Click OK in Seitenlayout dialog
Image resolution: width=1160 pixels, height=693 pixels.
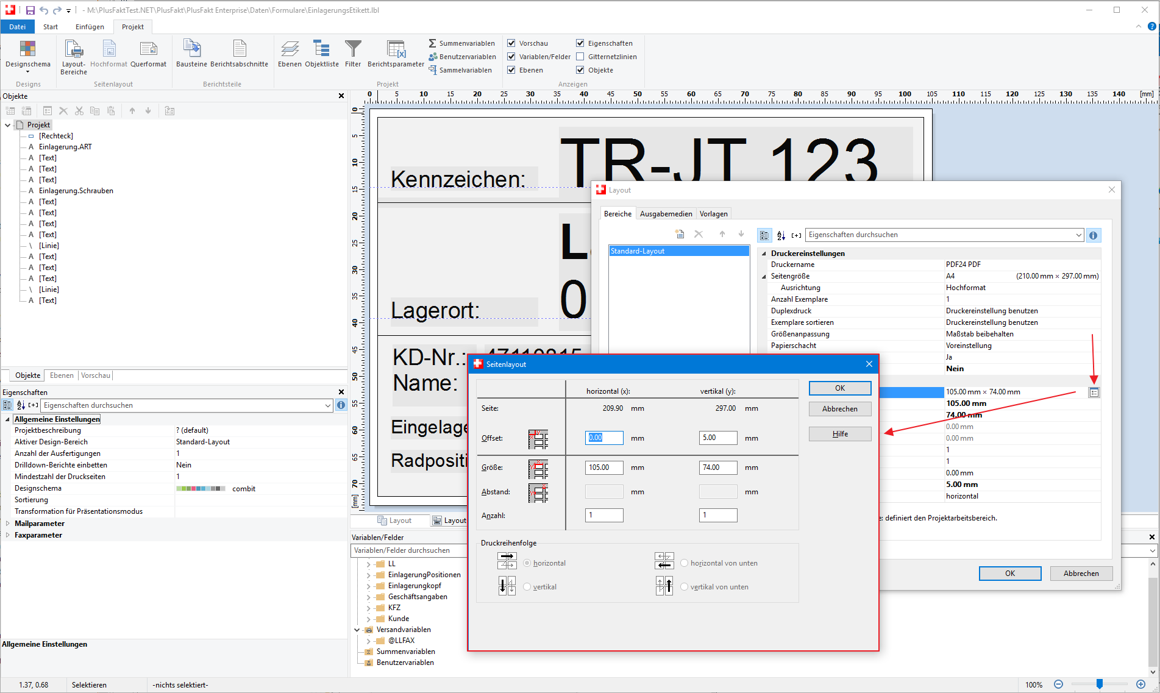pos(840,388)
